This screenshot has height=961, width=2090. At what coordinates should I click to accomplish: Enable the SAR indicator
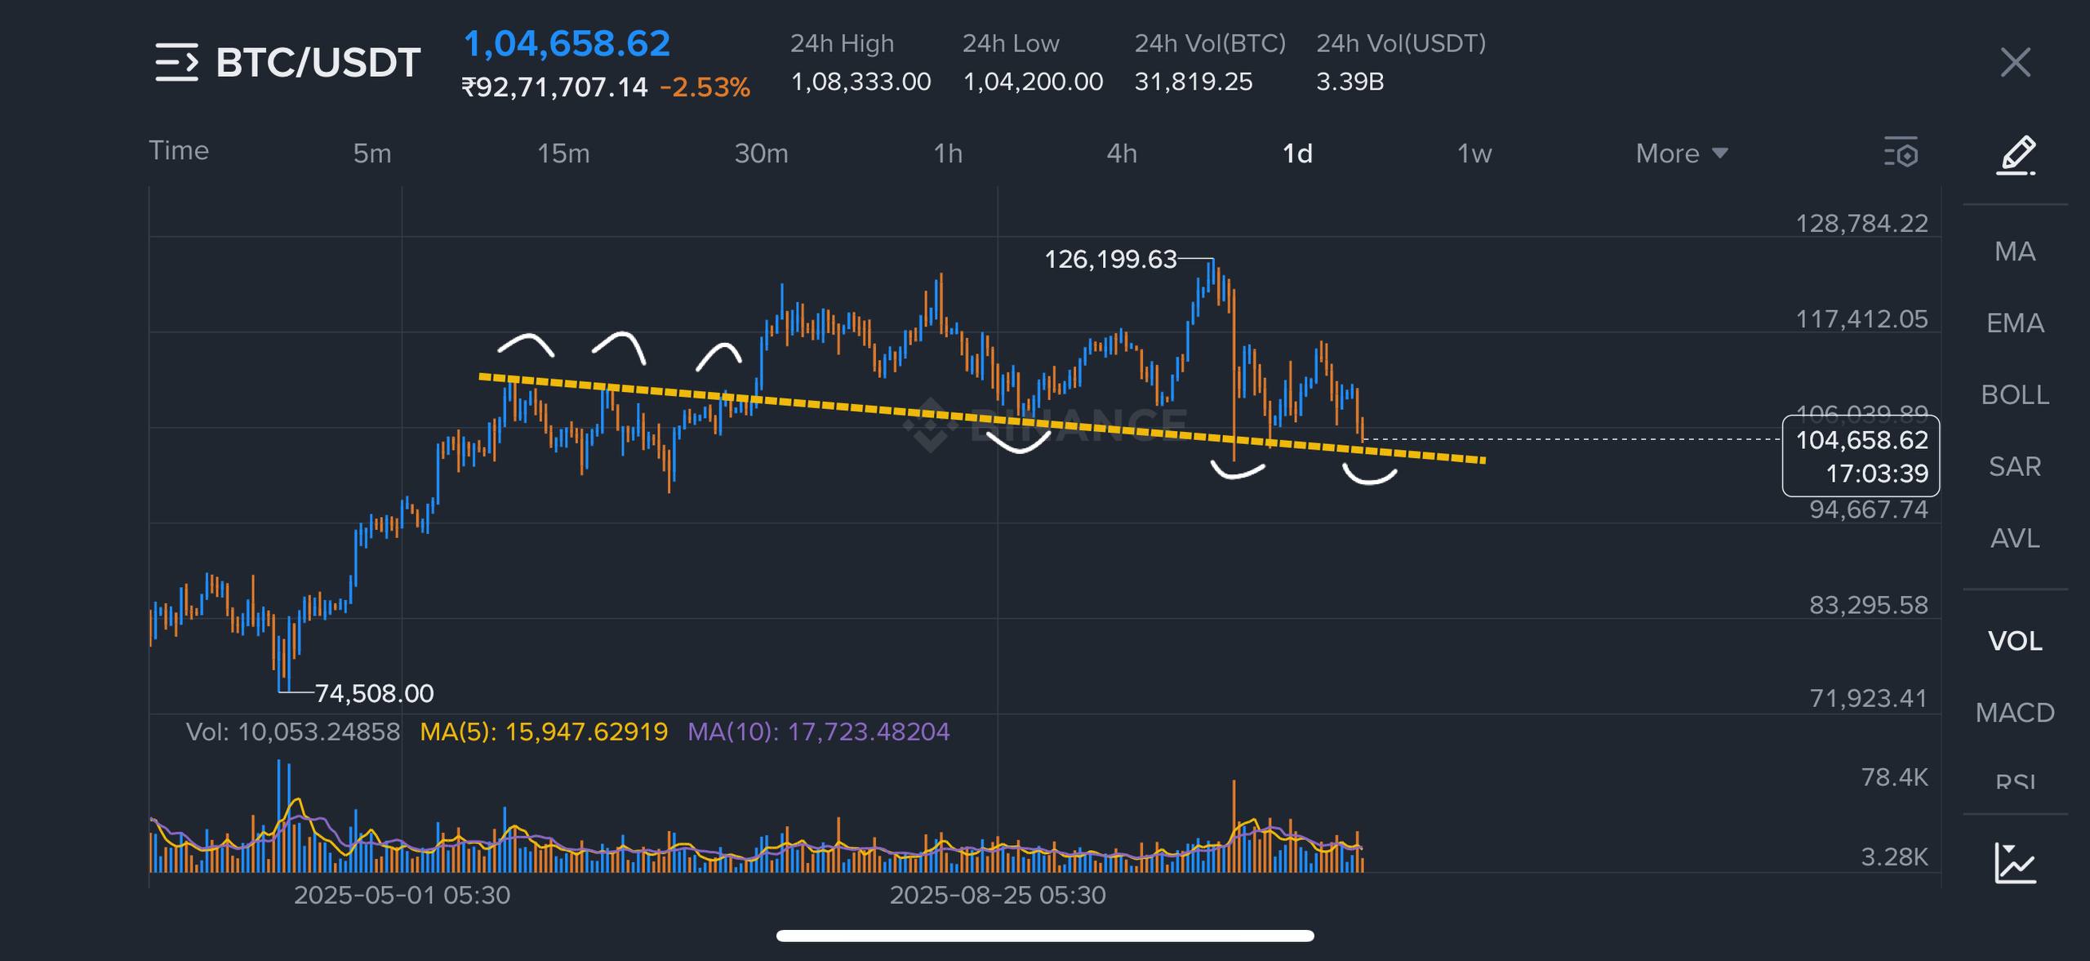2015,467
